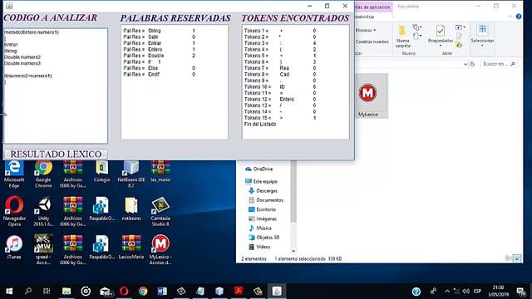Refresh the Explorer folder view
Image resolution: width=532 pixels, height=299 pixels.
click(x=472, y=64)
